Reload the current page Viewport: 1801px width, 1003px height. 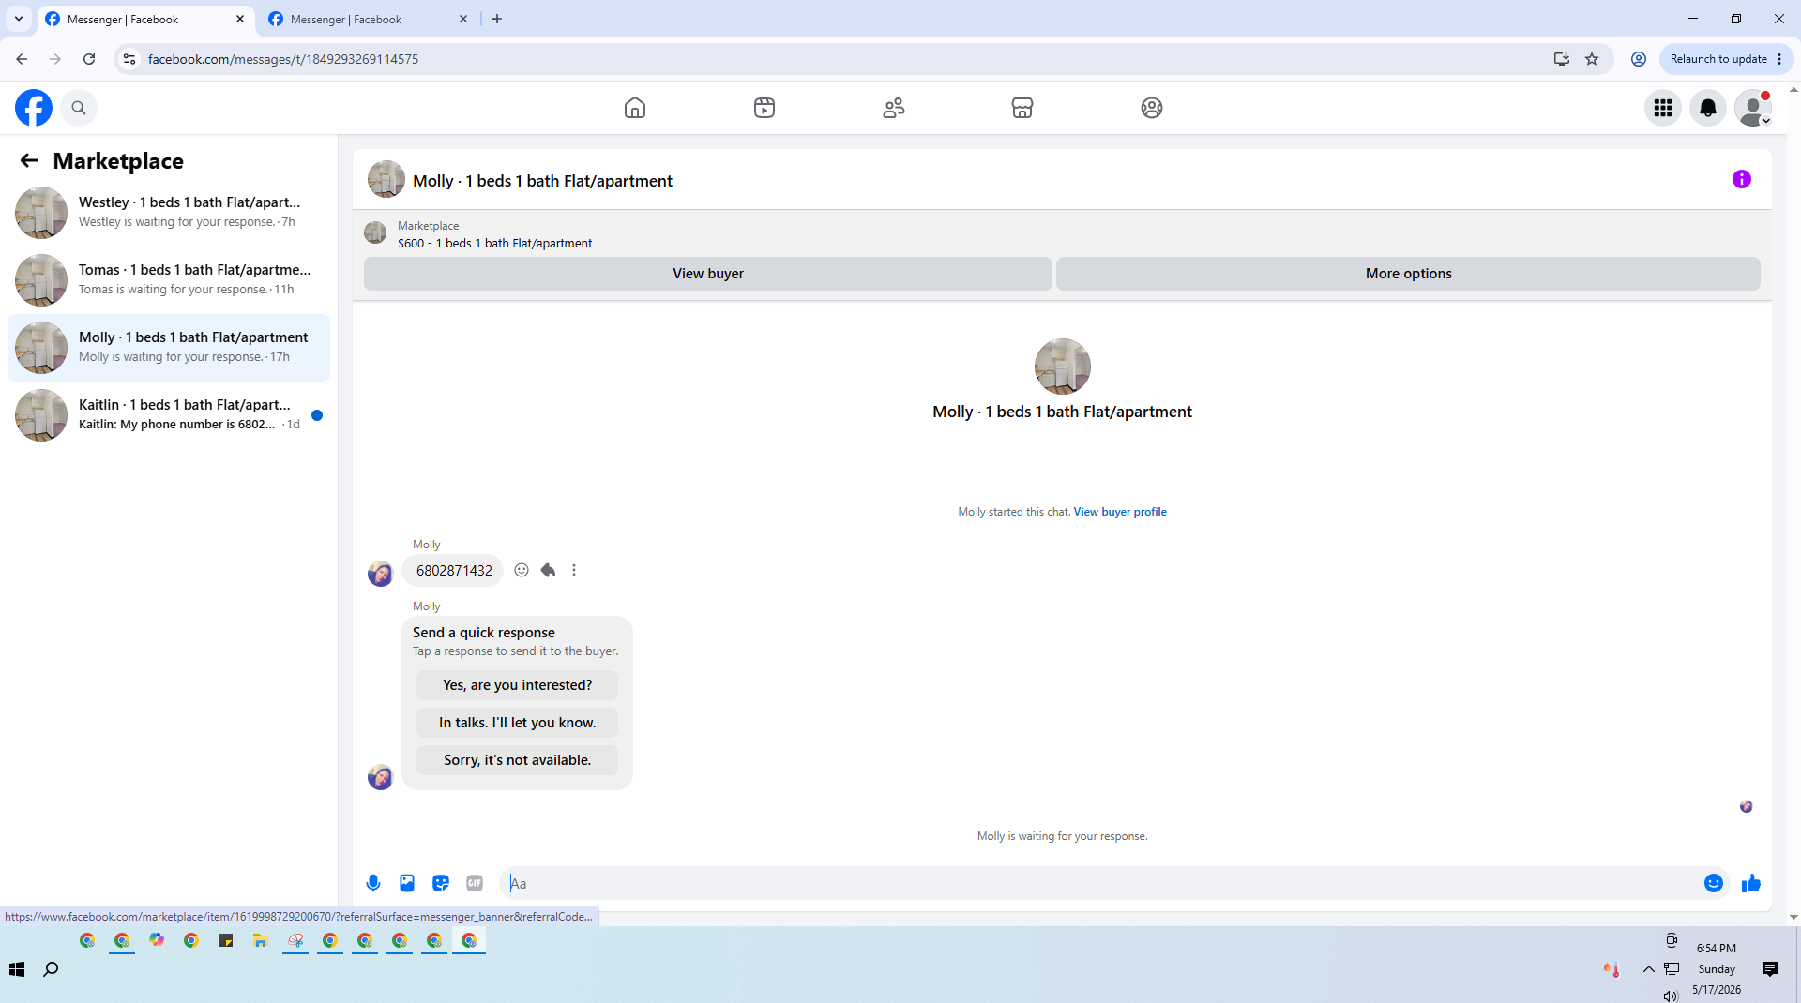89,59
